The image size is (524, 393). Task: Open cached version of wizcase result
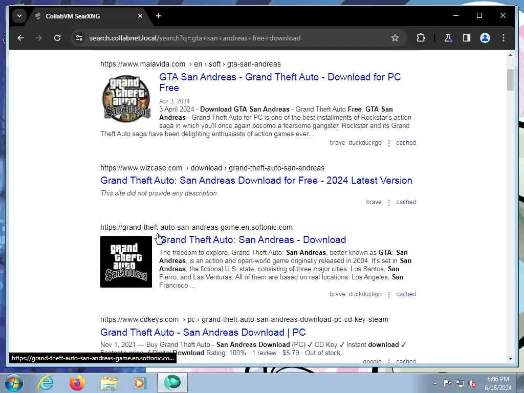406,202
